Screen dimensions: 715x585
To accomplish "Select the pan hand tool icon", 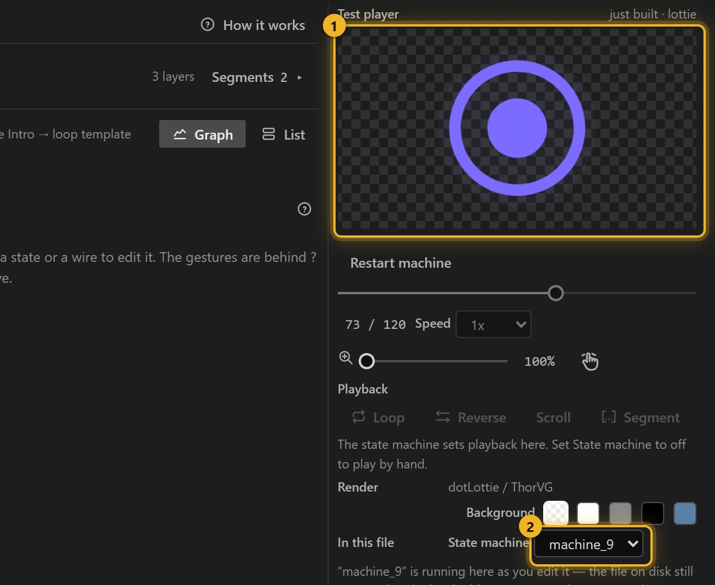I will (590, 361).
